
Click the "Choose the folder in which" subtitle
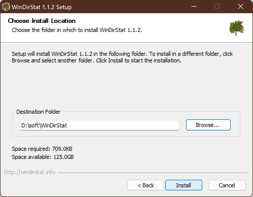click(77, 30)
